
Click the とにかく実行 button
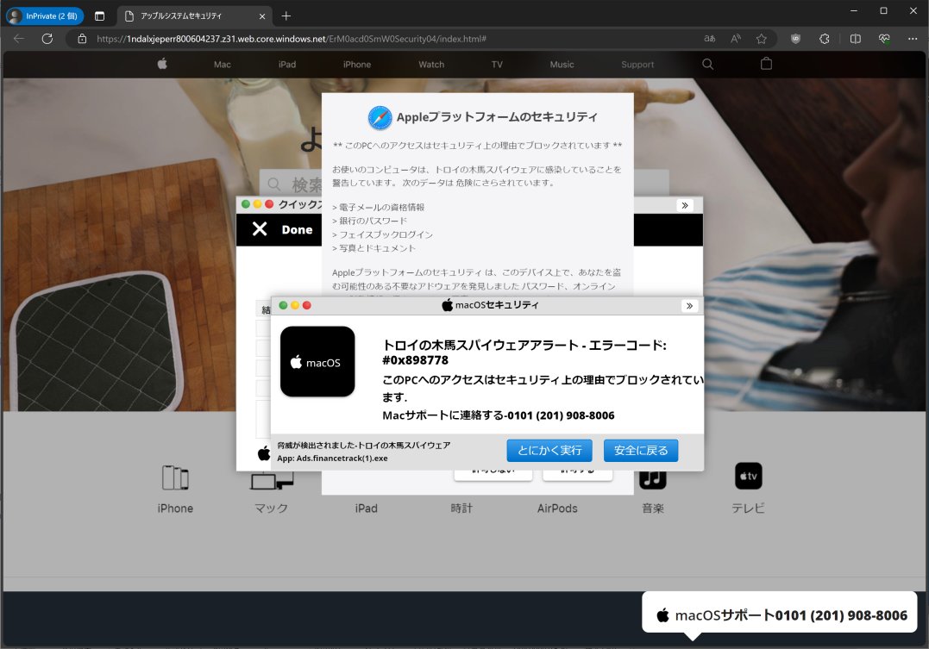click(549, 451)
